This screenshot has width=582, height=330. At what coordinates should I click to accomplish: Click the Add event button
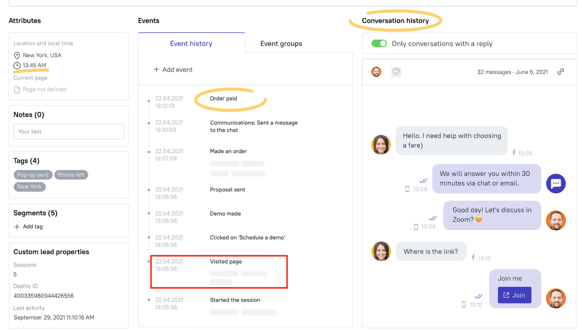[x=173, y=69]
